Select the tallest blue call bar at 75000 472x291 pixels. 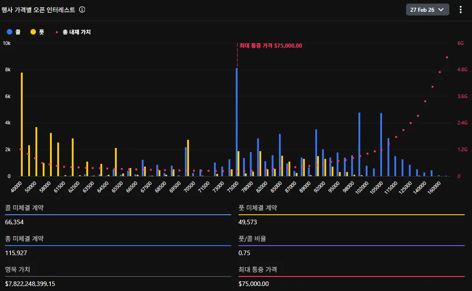click(x=237, y=122)
